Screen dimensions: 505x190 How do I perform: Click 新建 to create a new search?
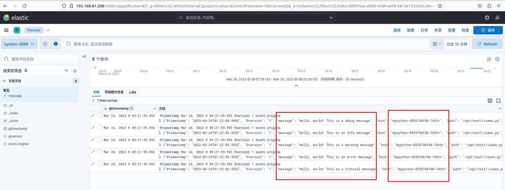click(411, 30)
